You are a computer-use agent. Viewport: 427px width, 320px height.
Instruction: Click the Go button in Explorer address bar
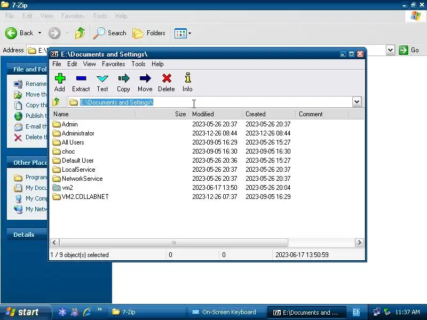409,50
